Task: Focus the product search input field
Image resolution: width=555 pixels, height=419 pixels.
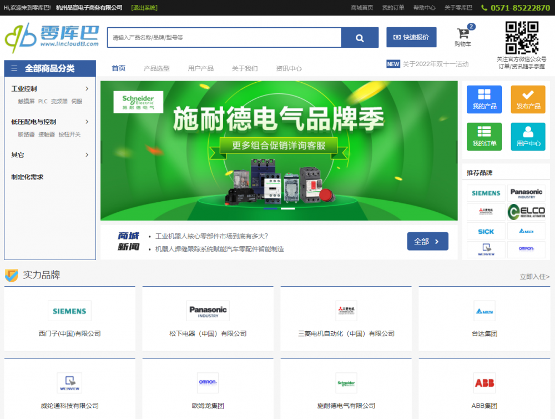Action: [224, 38]
